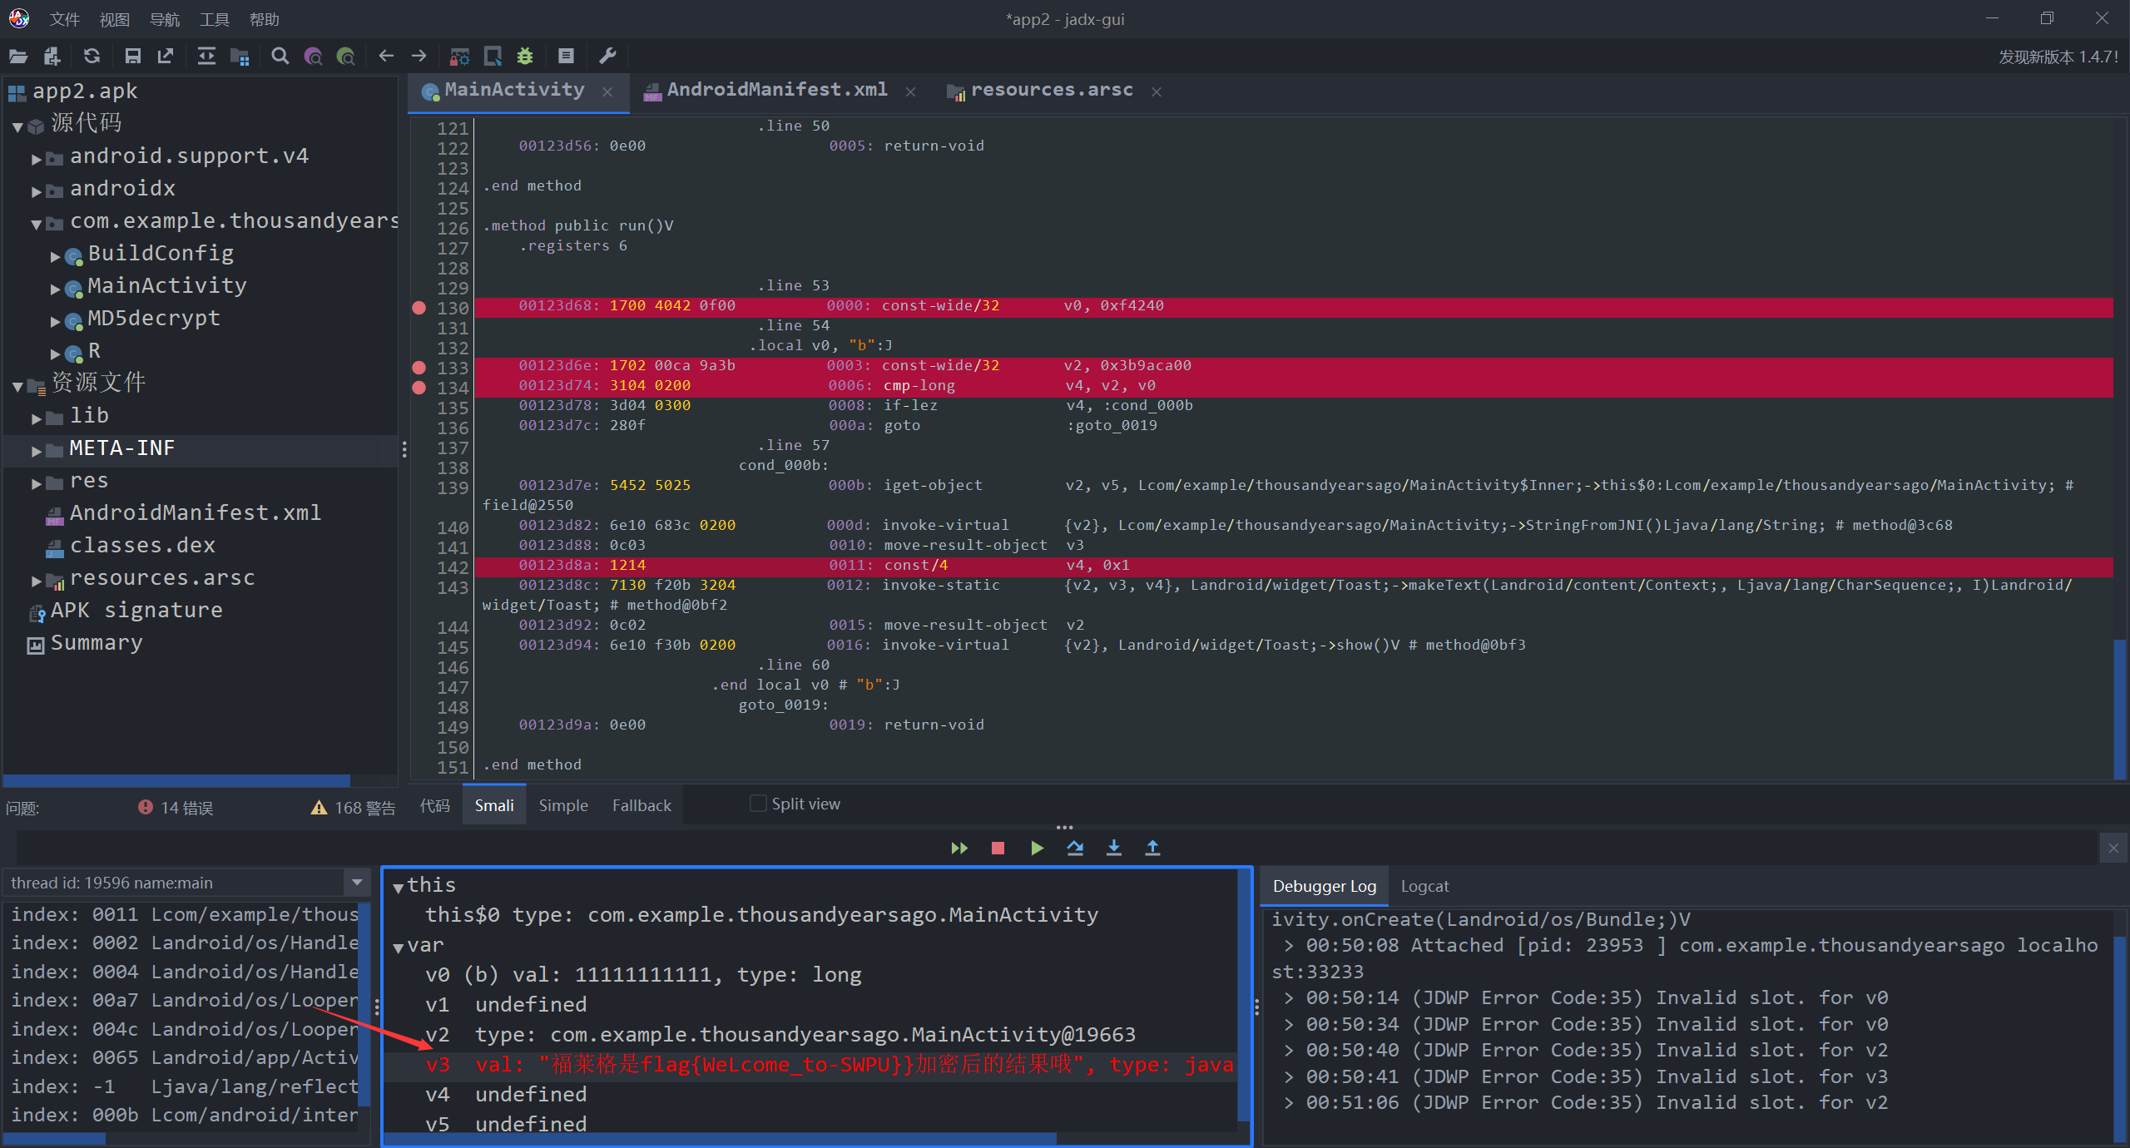2130x1148 pixels.
Task: Remove breakpoint on line 130
Action: coord(419,308)
